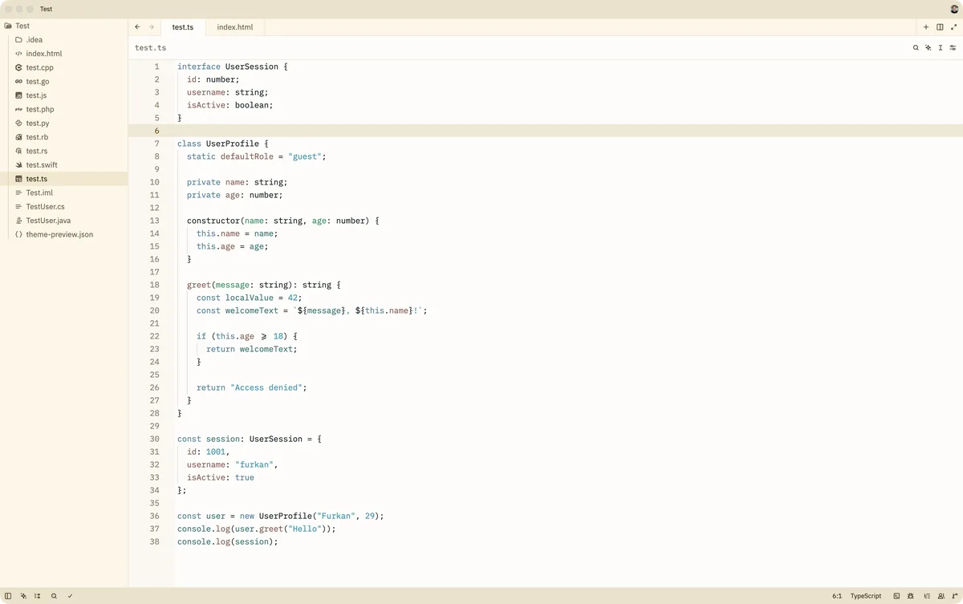The height and width of the screenshot is (604, 963).
Task: Open the git branch panel icon
Action: [955, 596]
